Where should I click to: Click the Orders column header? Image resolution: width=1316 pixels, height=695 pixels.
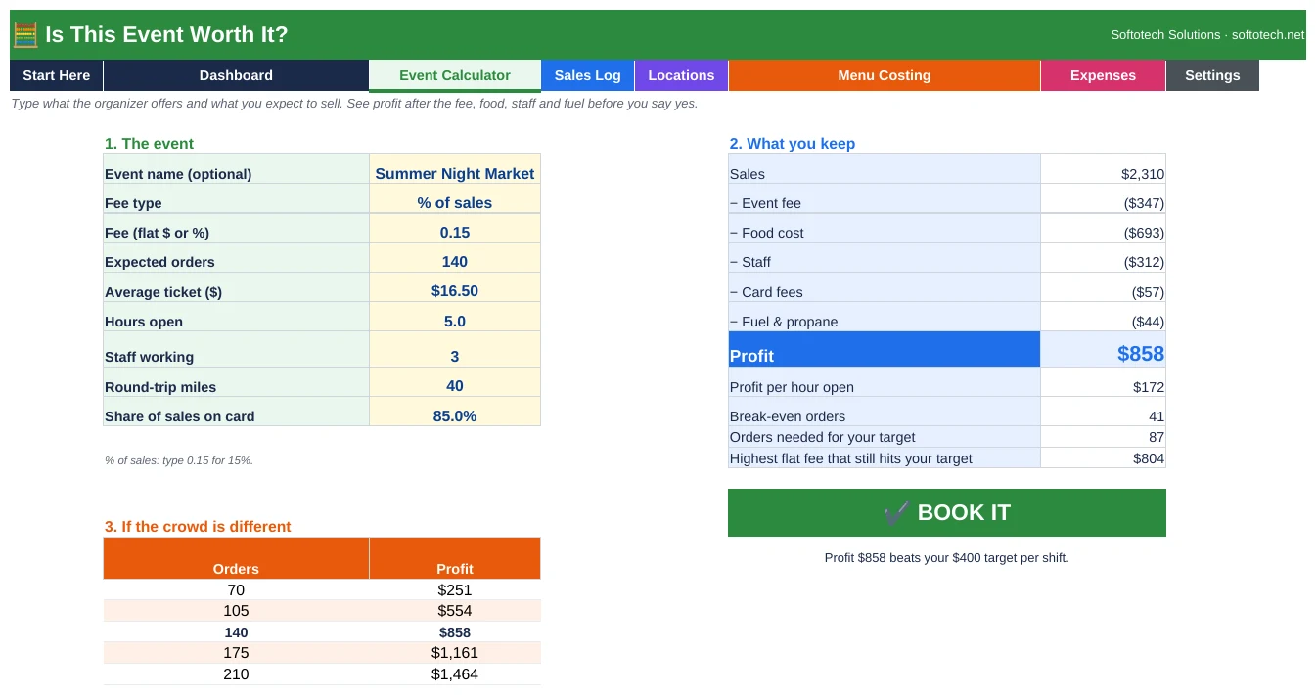tap(236, 559)
